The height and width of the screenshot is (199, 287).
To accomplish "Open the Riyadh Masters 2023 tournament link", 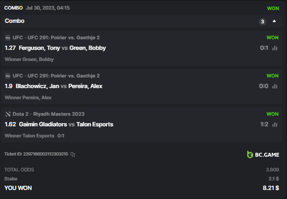I will 59,114.
